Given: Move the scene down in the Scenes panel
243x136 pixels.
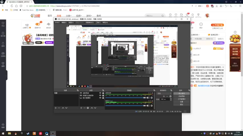Looking at the screenshot, I should pyautogui.click(x=66, y=108).
